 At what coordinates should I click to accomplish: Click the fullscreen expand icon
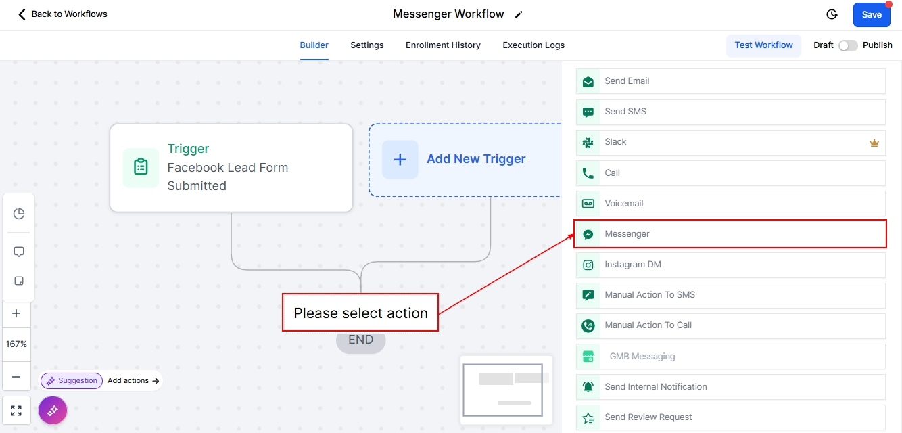pyautogui.click(x=17, y=411)
